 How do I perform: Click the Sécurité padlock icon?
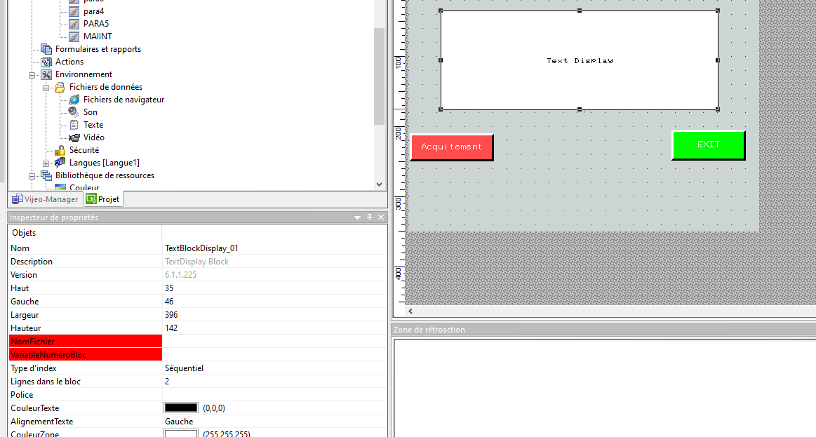60,150
